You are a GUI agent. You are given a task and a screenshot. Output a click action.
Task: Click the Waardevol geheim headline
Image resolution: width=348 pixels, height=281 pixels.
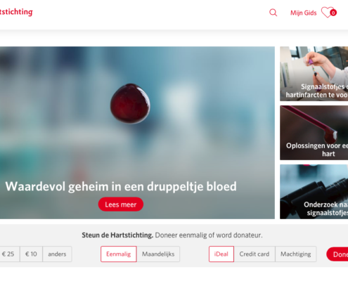click(121, 187)
